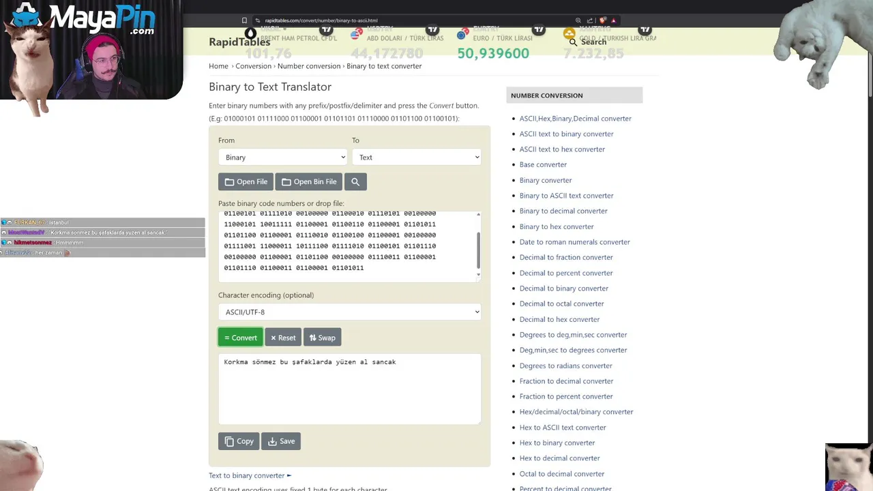Click the gold XAUTRYG ticker icon
The height and width of the screenshot is (491, 873).
569,33
